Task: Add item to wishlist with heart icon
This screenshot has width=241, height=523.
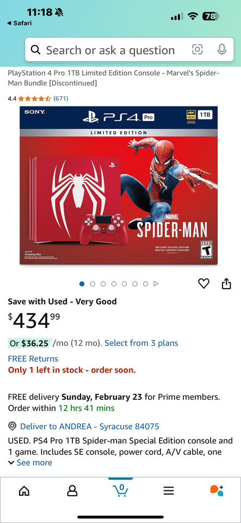Action: [203, 283]
